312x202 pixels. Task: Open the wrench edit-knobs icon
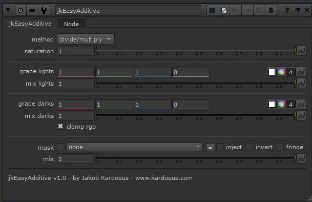click(44, 10)
